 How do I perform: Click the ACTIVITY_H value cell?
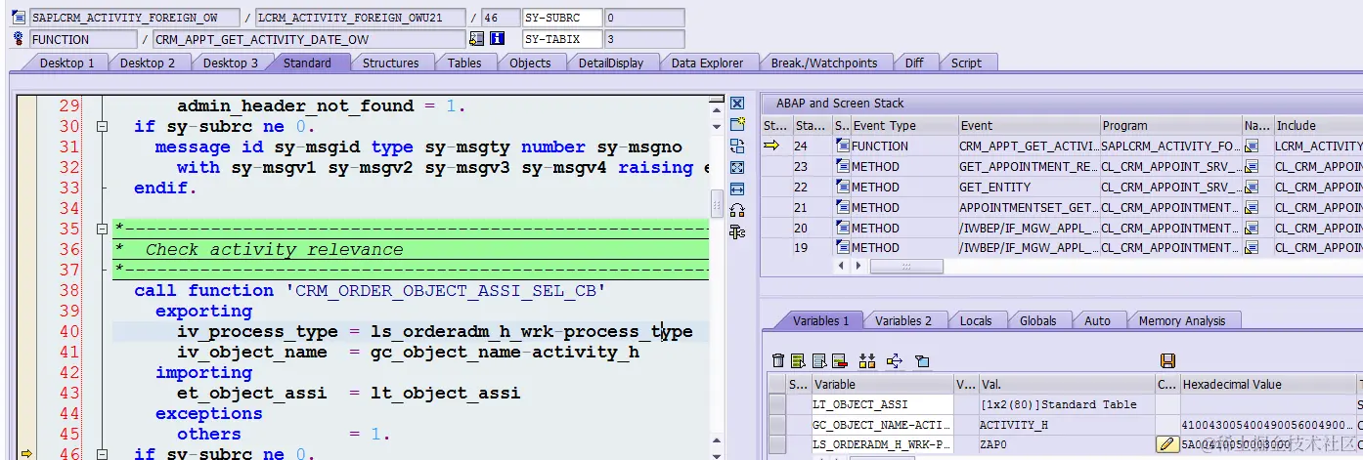click(x=1066, y=425)
